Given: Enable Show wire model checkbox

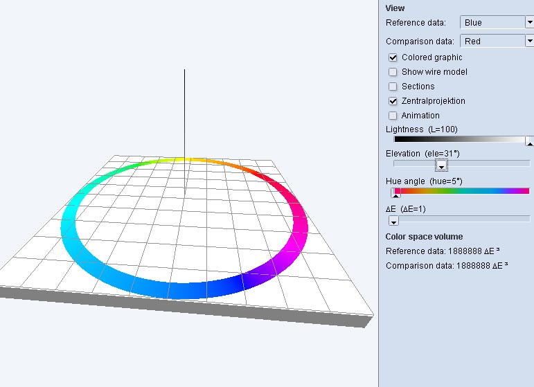Looking at the screenshot, I should 393,72.
